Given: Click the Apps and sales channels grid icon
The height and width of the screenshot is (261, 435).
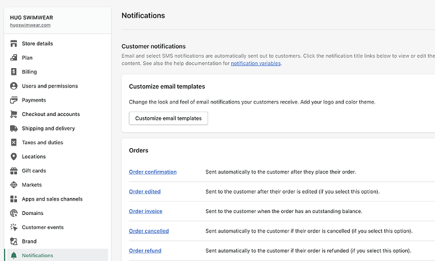Looking at the screenshot, I should [x=14, y=199].
